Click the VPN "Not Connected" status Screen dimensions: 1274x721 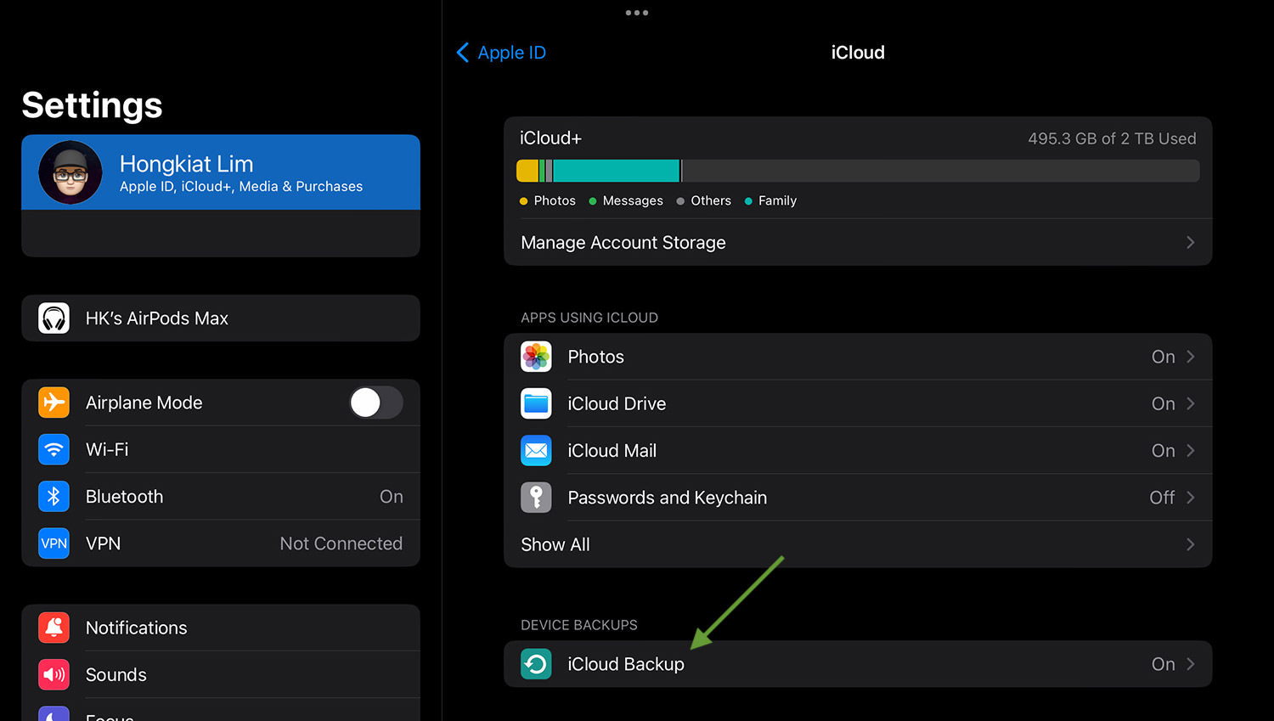[341, 544]
